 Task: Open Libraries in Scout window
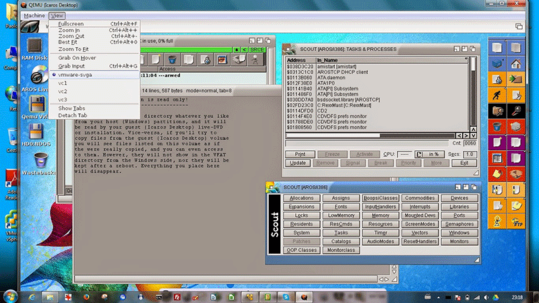pos(459,207)
